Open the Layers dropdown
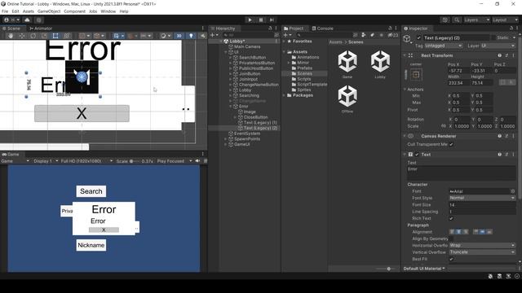The image size is (522, 293). pos(476,20)
